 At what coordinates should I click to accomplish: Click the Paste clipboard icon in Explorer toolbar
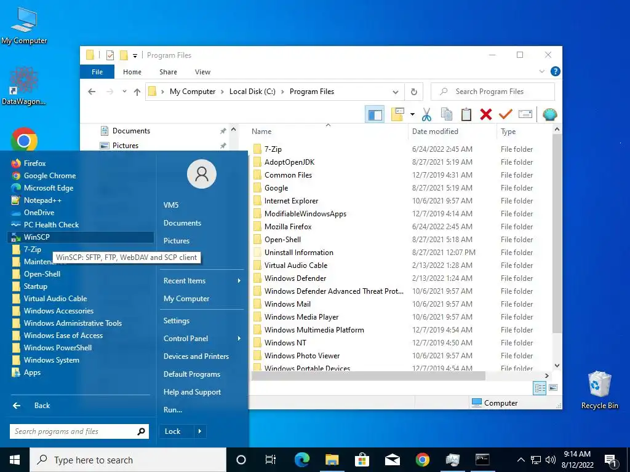point(466,115)
